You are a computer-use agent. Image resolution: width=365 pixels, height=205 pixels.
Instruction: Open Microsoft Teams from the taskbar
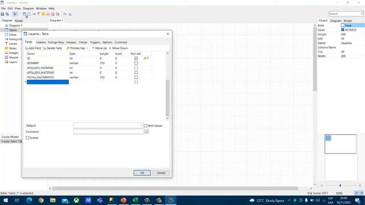[x=100, y=200]
